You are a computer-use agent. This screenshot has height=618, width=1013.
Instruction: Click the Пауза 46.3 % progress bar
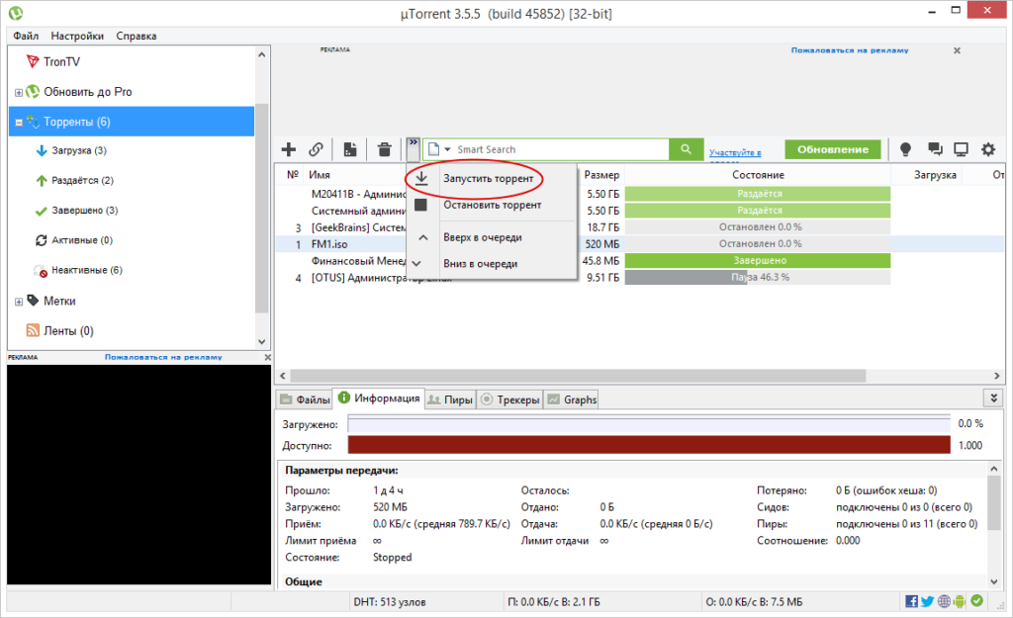click(757, 277)
